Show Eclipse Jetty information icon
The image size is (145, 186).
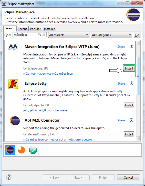click(x=131, y=83)
